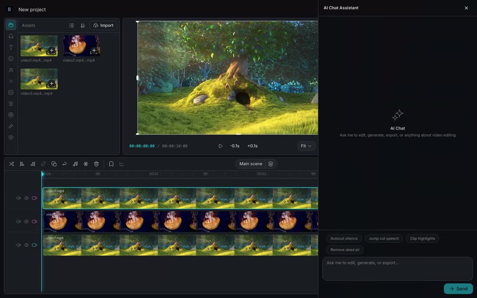Click the split scissors tool
Screen dimensions: 477x298
tap(12, 164)
